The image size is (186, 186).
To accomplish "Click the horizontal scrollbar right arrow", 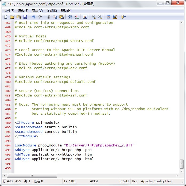I will 177,176.
